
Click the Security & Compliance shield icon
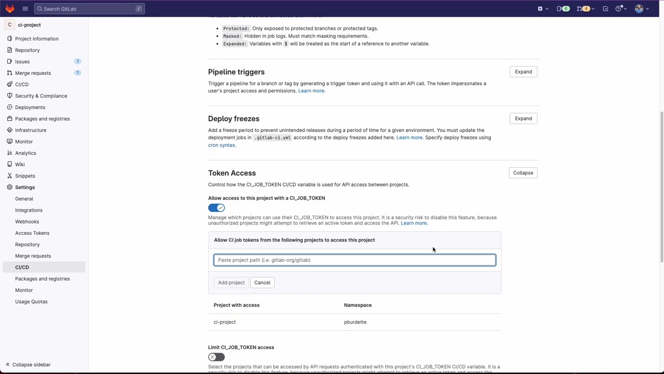[x=9, y=96]
